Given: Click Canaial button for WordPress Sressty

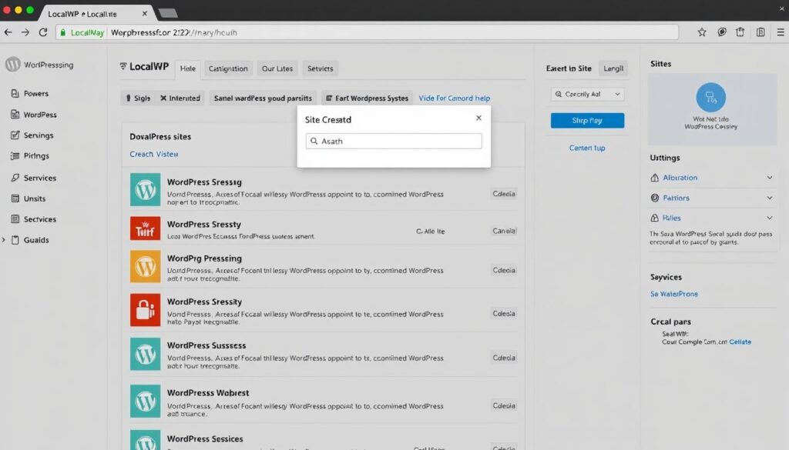Looking at the screenshot, I should point(504,231).
